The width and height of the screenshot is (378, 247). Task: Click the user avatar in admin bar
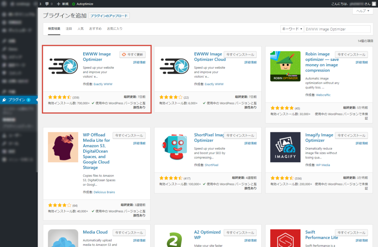(x=374, y=4)
